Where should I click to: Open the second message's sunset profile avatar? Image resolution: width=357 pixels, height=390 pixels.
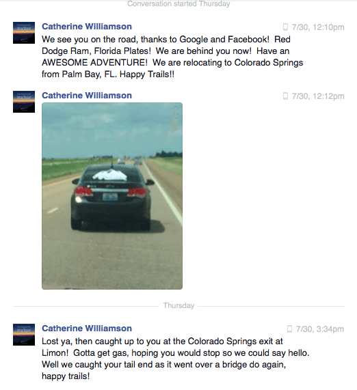[x=24, y=102]
